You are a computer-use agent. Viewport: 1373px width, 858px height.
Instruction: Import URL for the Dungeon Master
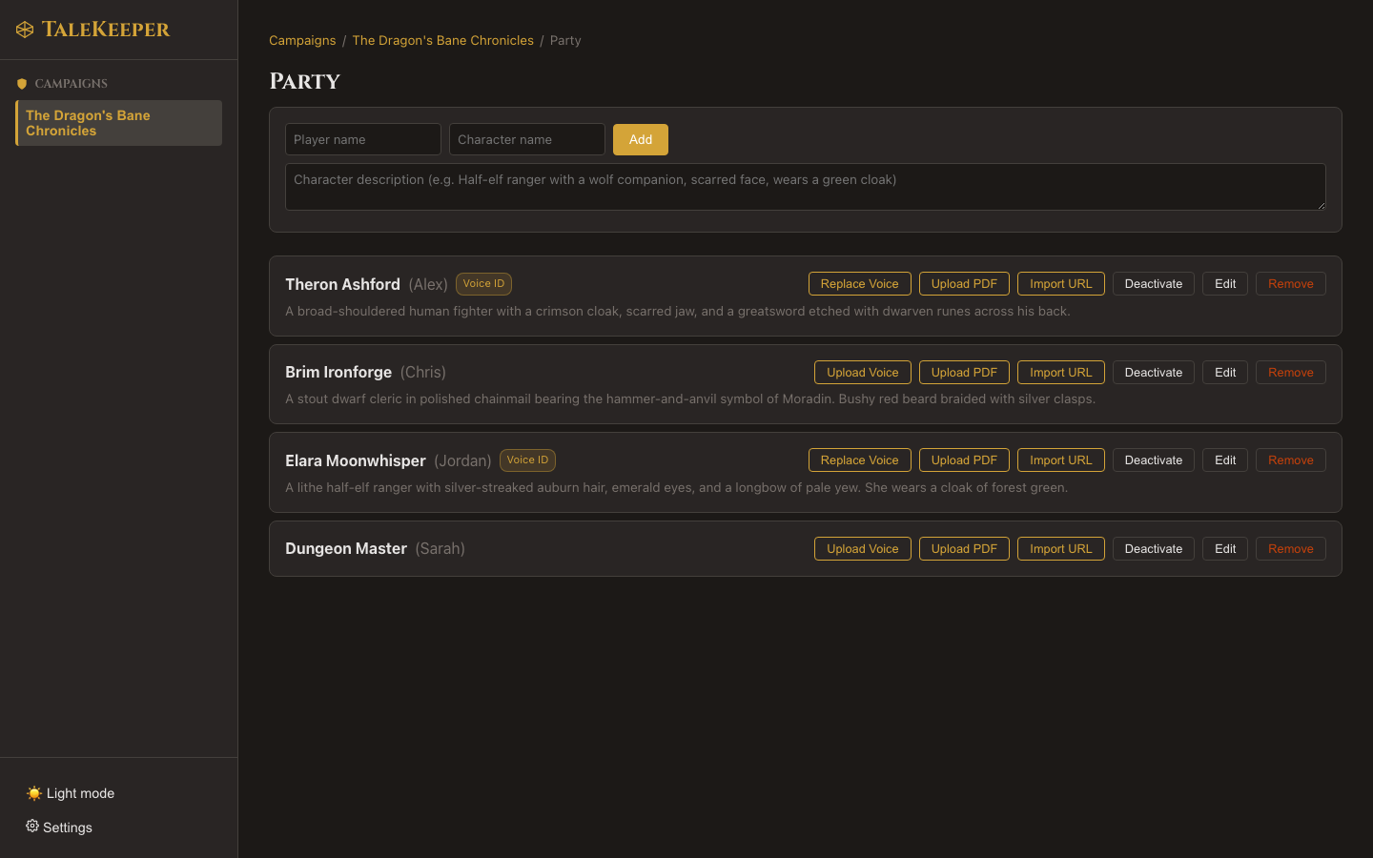coord(1060,548)
